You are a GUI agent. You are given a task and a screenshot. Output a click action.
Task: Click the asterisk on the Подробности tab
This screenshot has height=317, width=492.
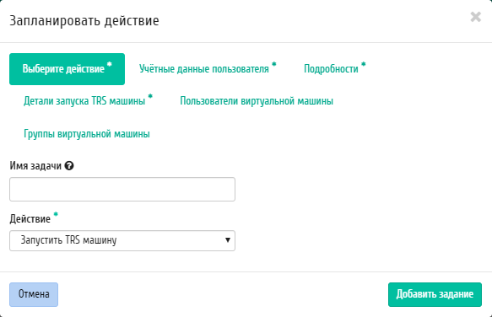[364, 64]
